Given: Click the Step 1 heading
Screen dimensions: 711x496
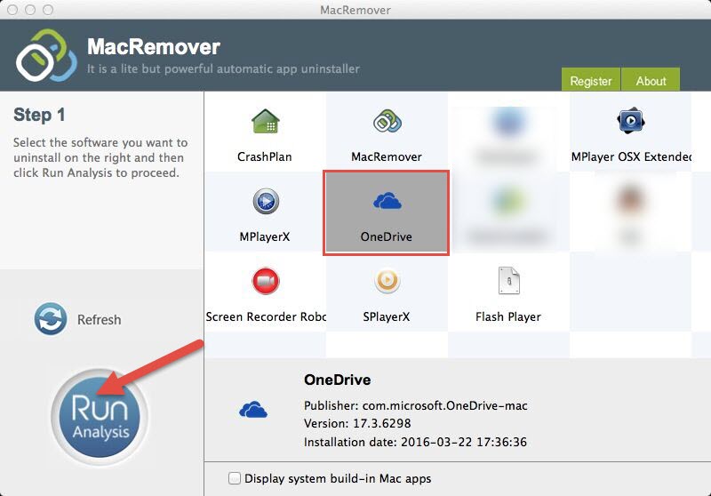Looking at the screenshot, I should pyautogui.click(x=39, y=115).
